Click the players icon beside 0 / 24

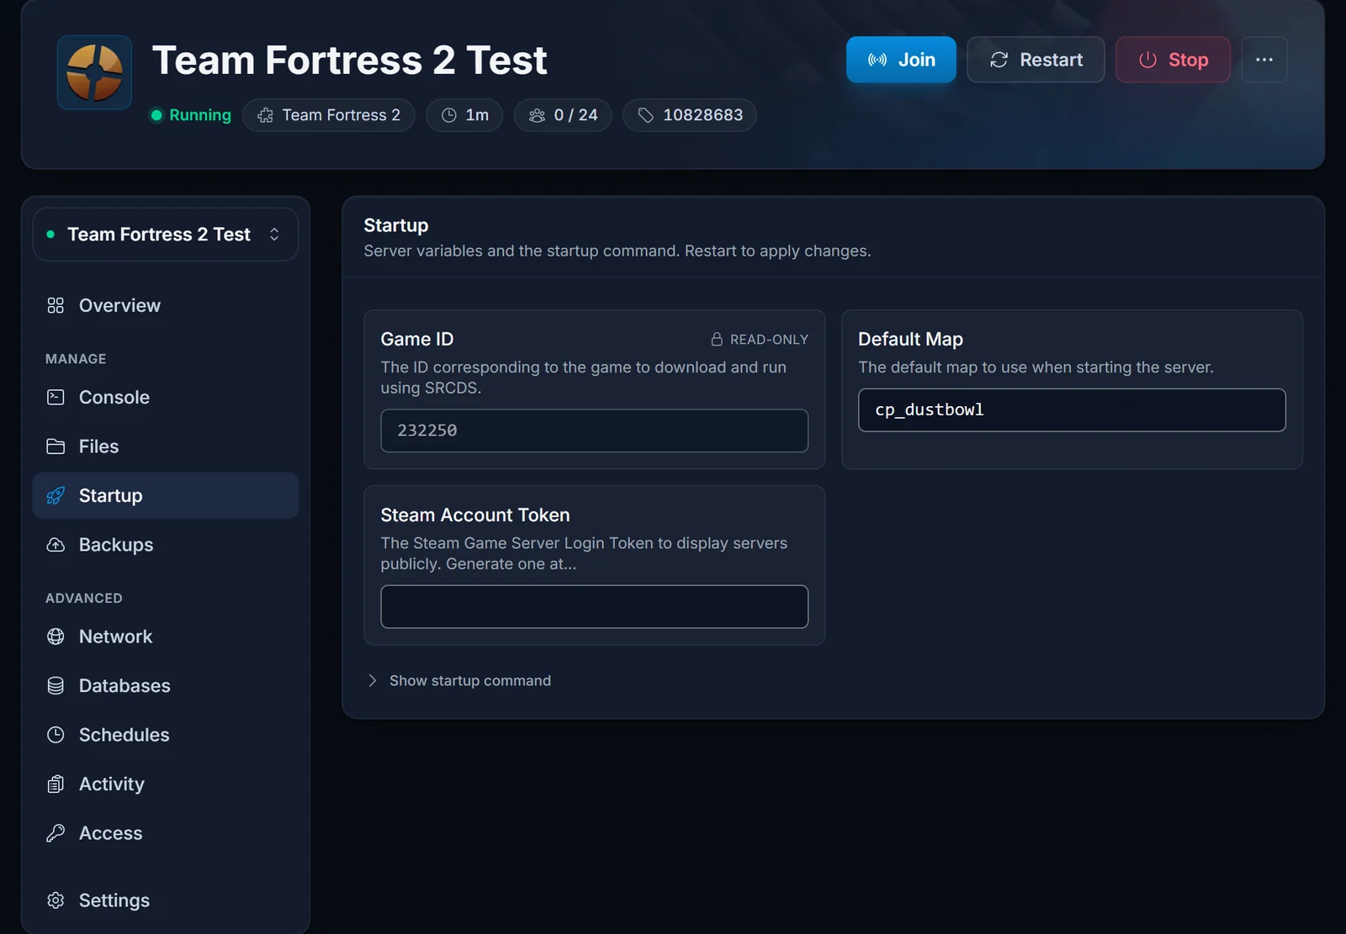(537, 115)
